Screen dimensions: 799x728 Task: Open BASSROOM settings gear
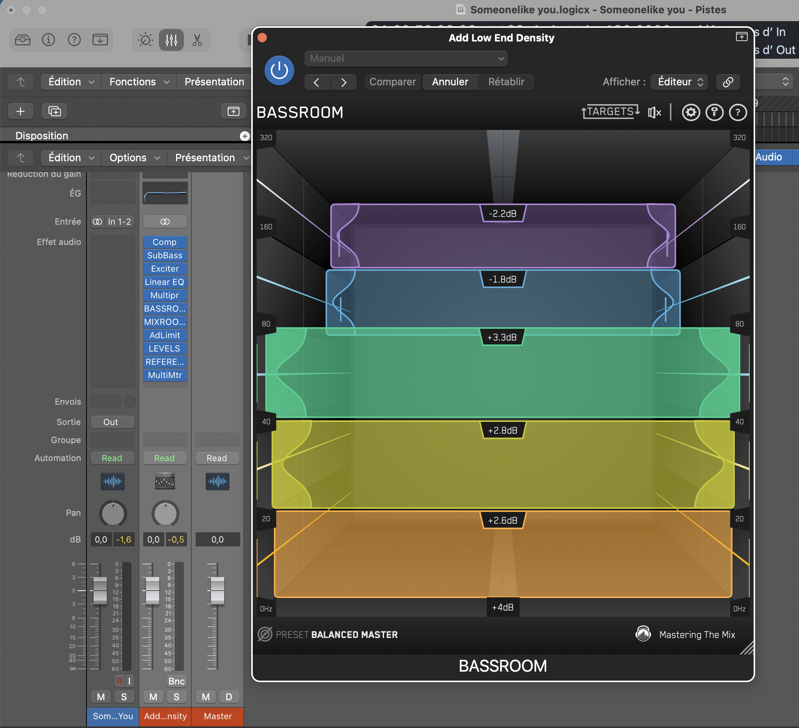click(x=690, y=113)
